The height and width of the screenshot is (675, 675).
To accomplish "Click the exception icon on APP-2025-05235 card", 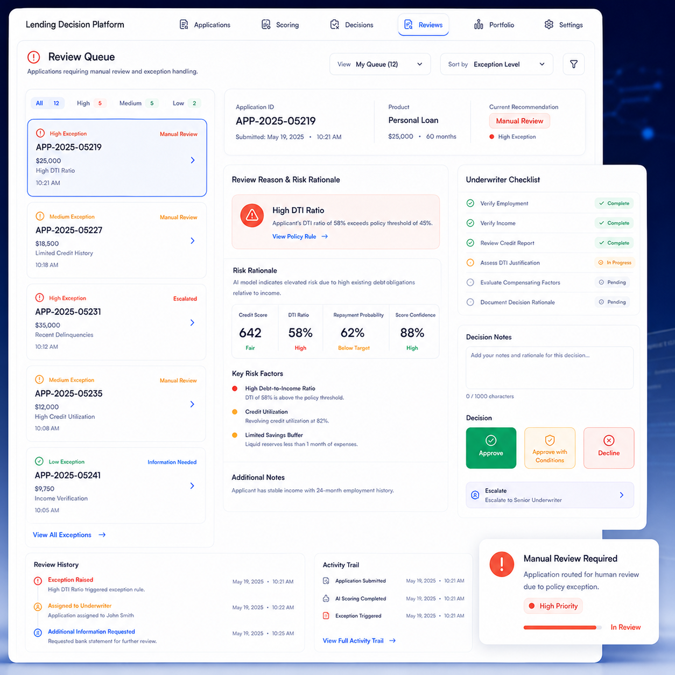I will pos(39,379).
